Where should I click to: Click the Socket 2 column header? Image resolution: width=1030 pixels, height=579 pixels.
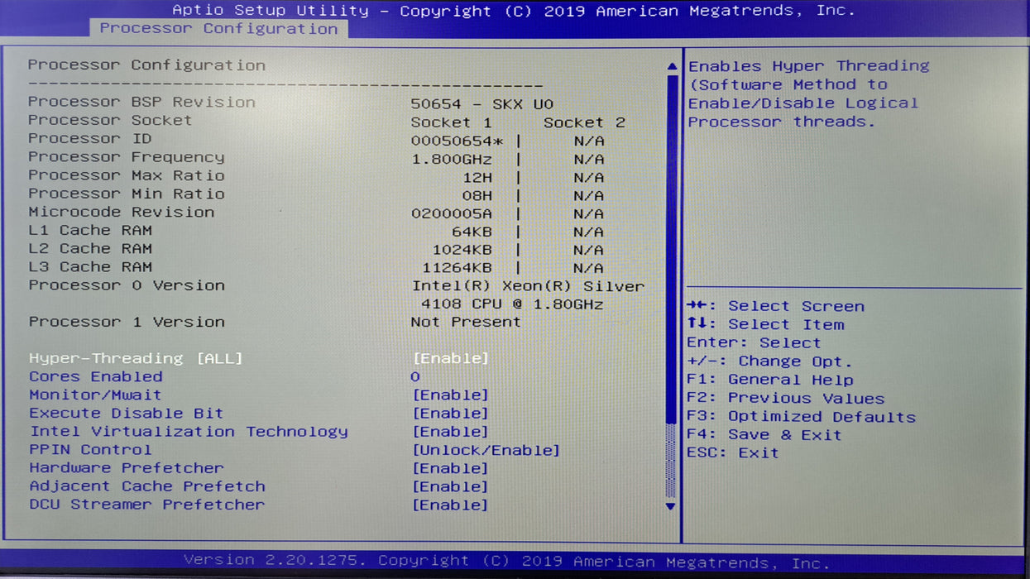585,123
